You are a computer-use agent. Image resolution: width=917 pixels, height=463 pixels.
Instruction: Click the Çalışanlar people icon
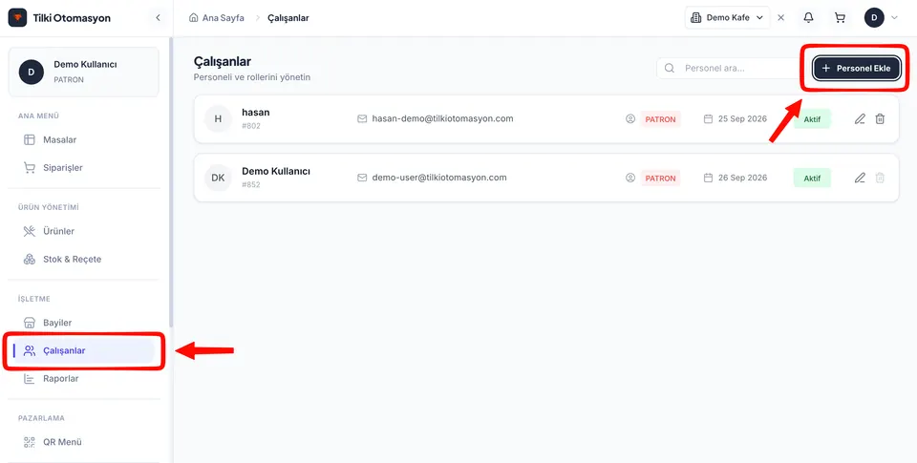pos(30,350)
